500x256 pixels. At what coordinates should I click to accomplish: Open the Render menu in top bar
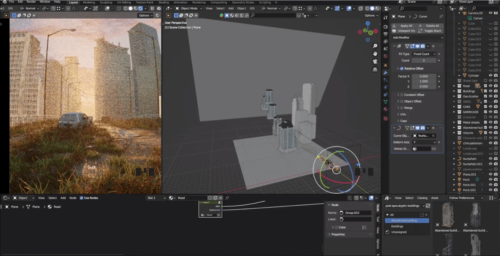pos(31,2)
